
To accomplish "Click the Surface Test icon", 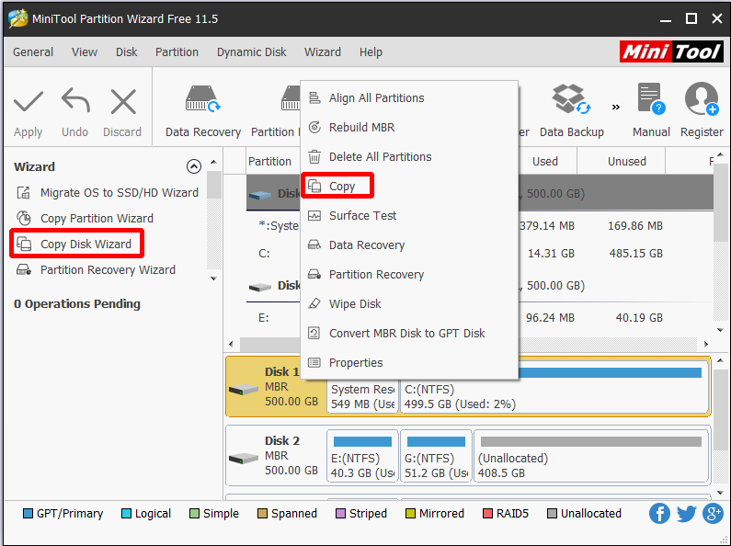I will coord(314,215).
